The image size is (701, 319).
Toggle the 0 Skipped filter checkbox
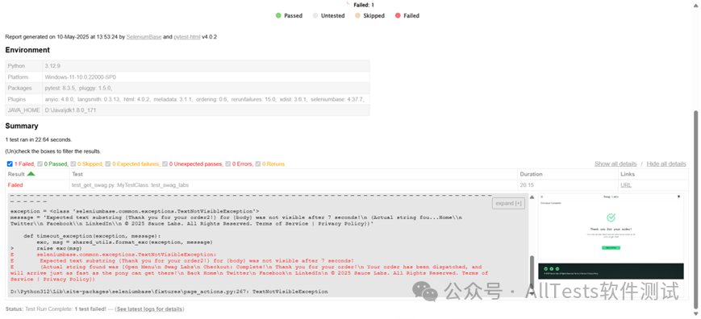(73, 164)
